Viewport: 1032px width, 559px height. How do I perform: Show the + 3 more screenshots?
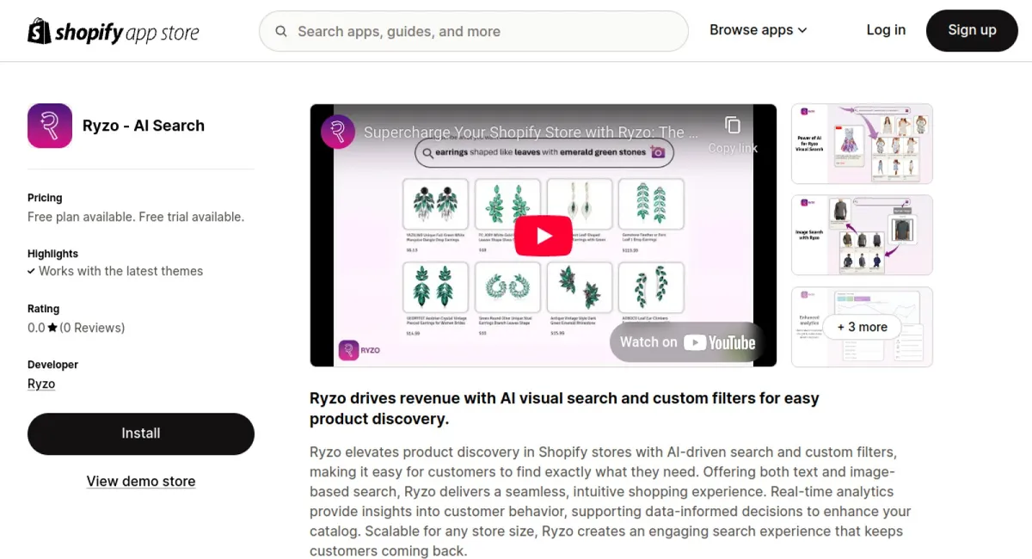point(862,327)
